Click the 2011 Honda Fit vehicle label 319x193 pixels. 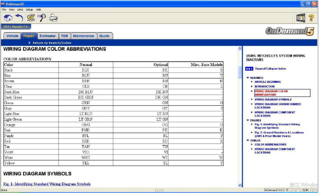tap(16, 27)
